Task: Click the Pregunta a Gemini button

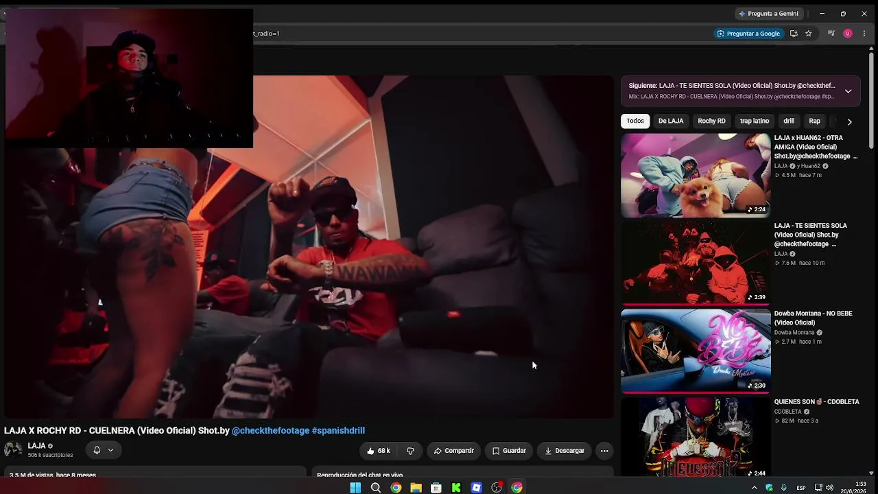Action: 768,14
